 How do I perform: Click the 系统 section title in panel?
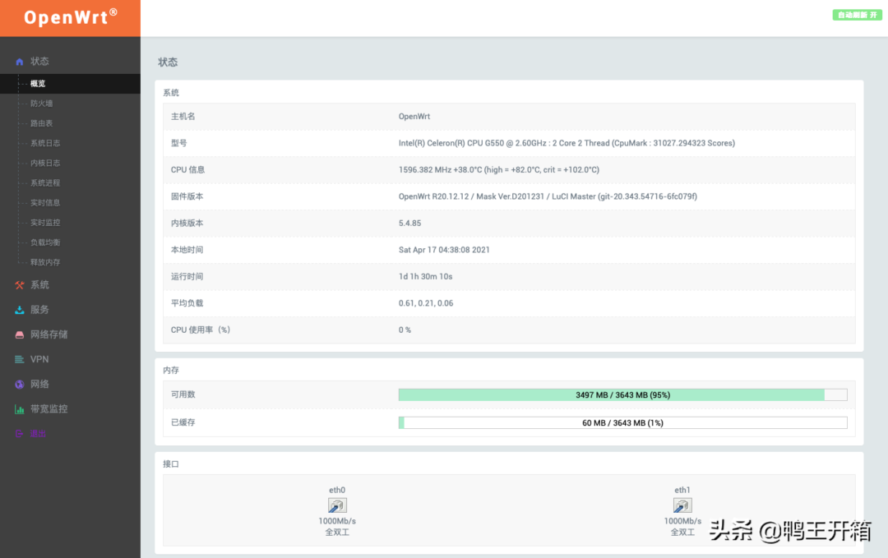[171, 93]
